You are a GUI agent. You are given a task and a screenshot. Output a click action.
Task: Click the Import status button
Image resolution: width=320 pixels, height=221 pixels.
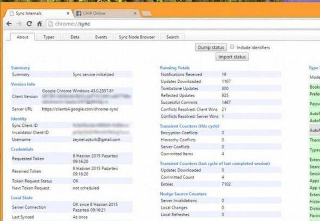click(232, 57)
